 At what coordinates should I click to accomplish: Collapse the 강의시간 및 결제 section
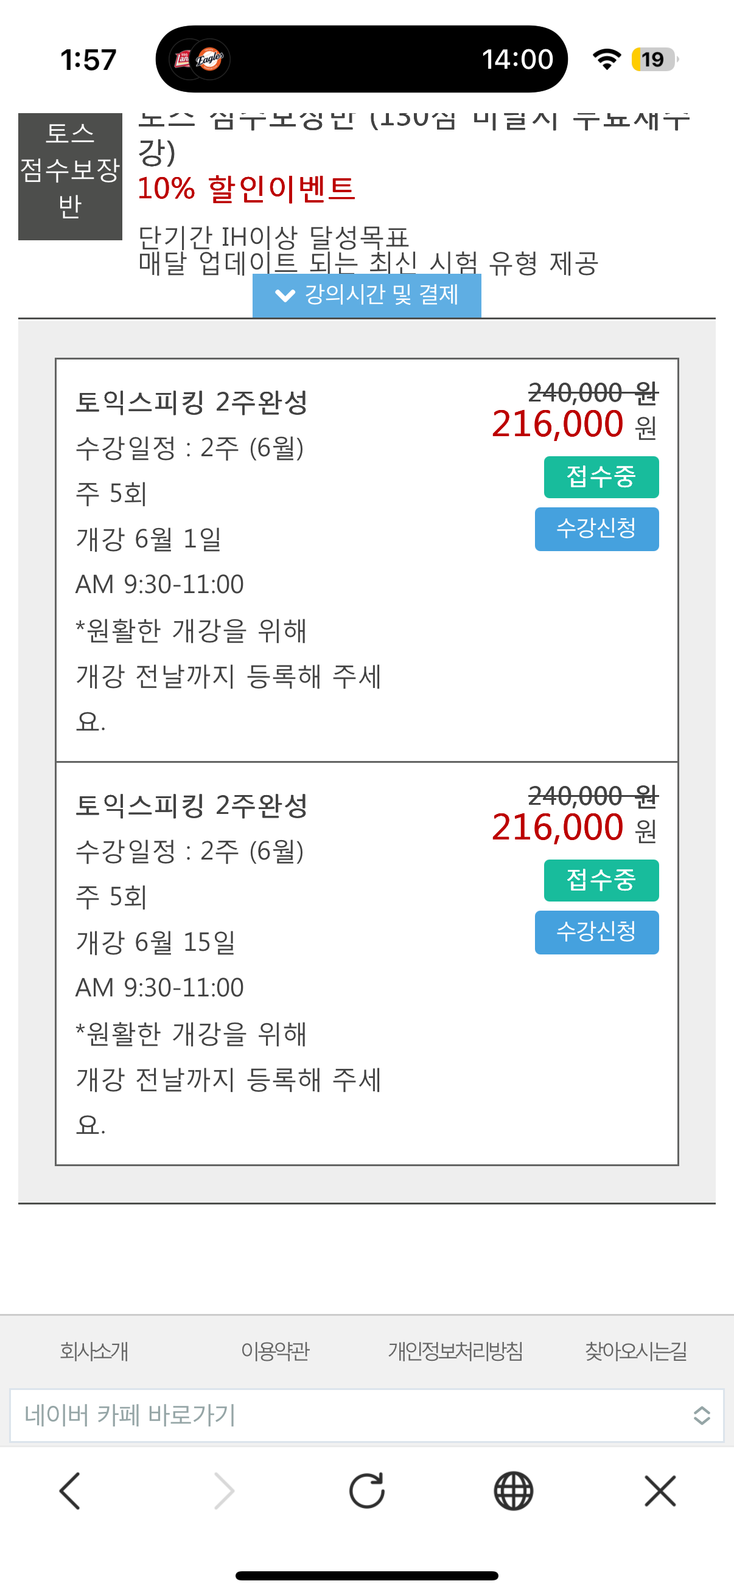pyautogui.click(x=366, y=296)
